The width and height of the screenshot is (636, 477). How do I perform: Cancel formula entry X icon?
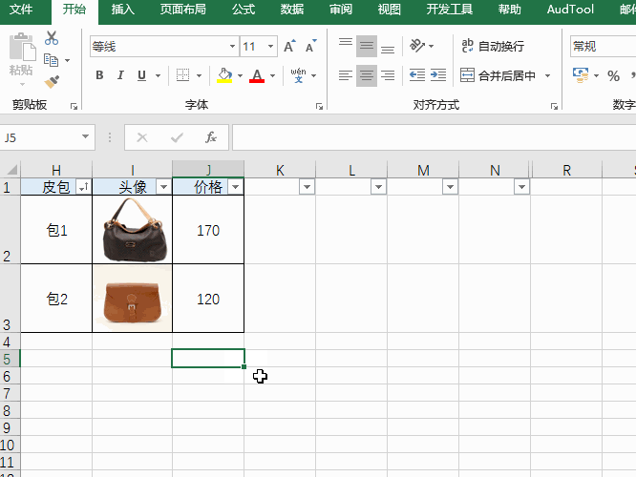[142, 137]
